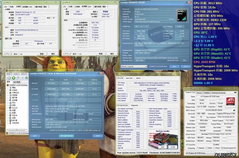Viewport: 239px width, 158px height.
Task: Open the 我的最愛 favorites tab in EVEREST
Action: coord(17,82)
